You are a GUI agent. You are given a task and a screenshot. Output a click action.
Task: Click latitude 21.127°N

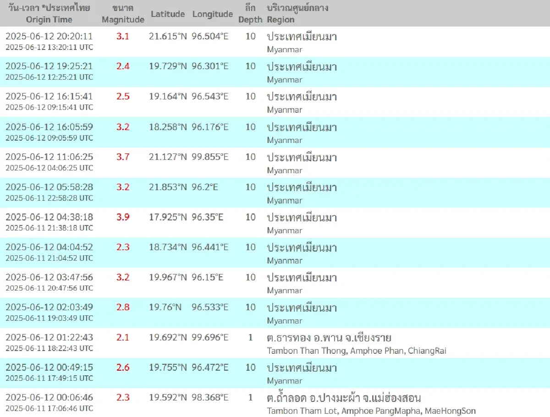[x=168, y=157]
